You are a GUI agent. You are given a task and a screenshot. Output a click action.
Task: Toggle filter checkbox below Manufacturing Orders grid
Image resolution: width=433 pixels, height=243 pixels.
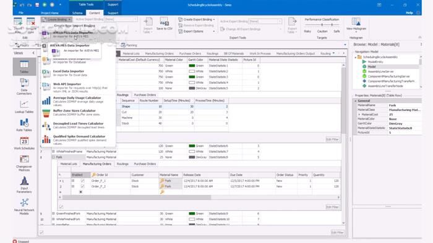click(61, 207)
